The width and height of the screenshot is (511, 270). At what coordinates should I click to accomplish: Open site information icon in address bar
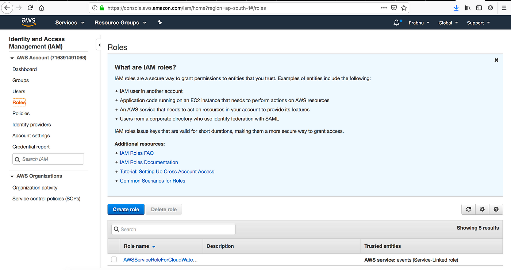point(95,8)
